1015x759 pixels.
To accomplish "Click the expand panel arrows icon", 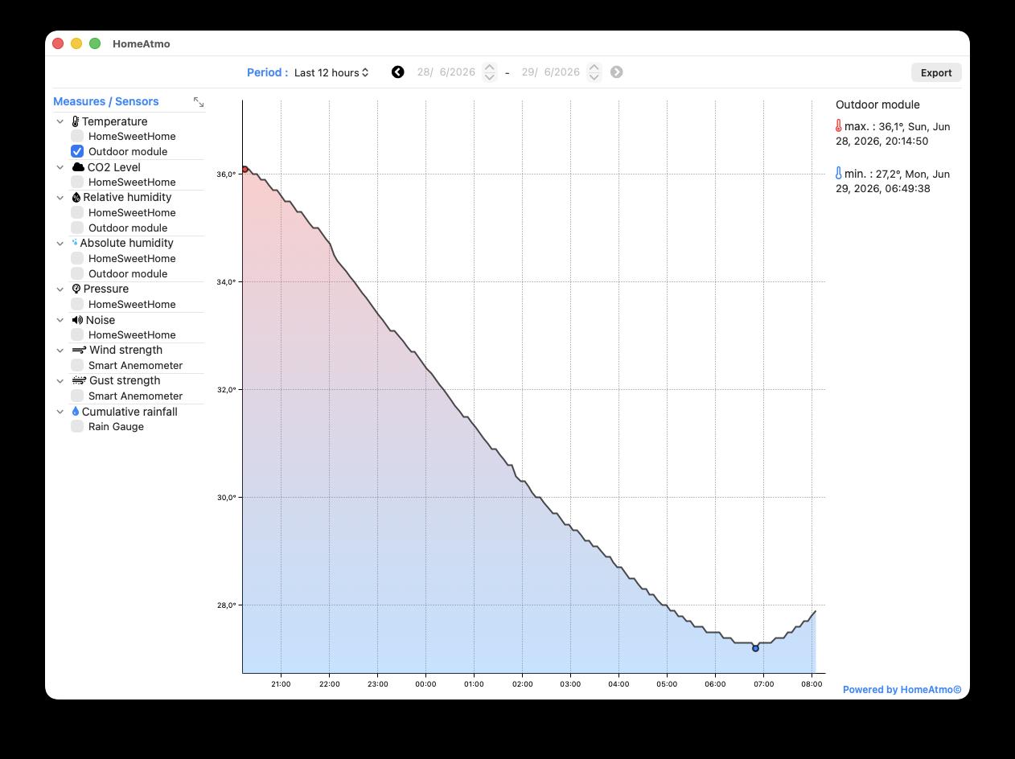I will pyautogui.click(x=199, y=102).
